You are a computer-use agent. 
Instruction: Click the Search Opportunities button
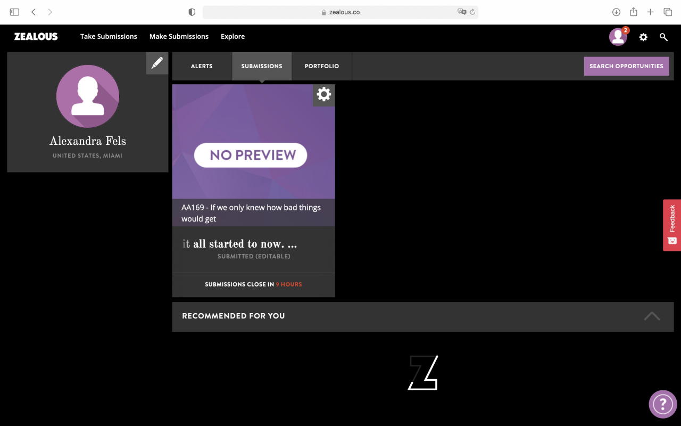pyautogui.click(x=627, y=66)
